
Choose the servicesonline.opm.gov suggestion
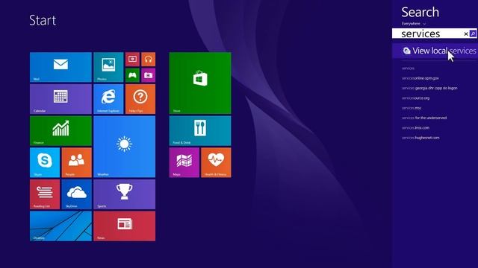click(x=420, y=78)
